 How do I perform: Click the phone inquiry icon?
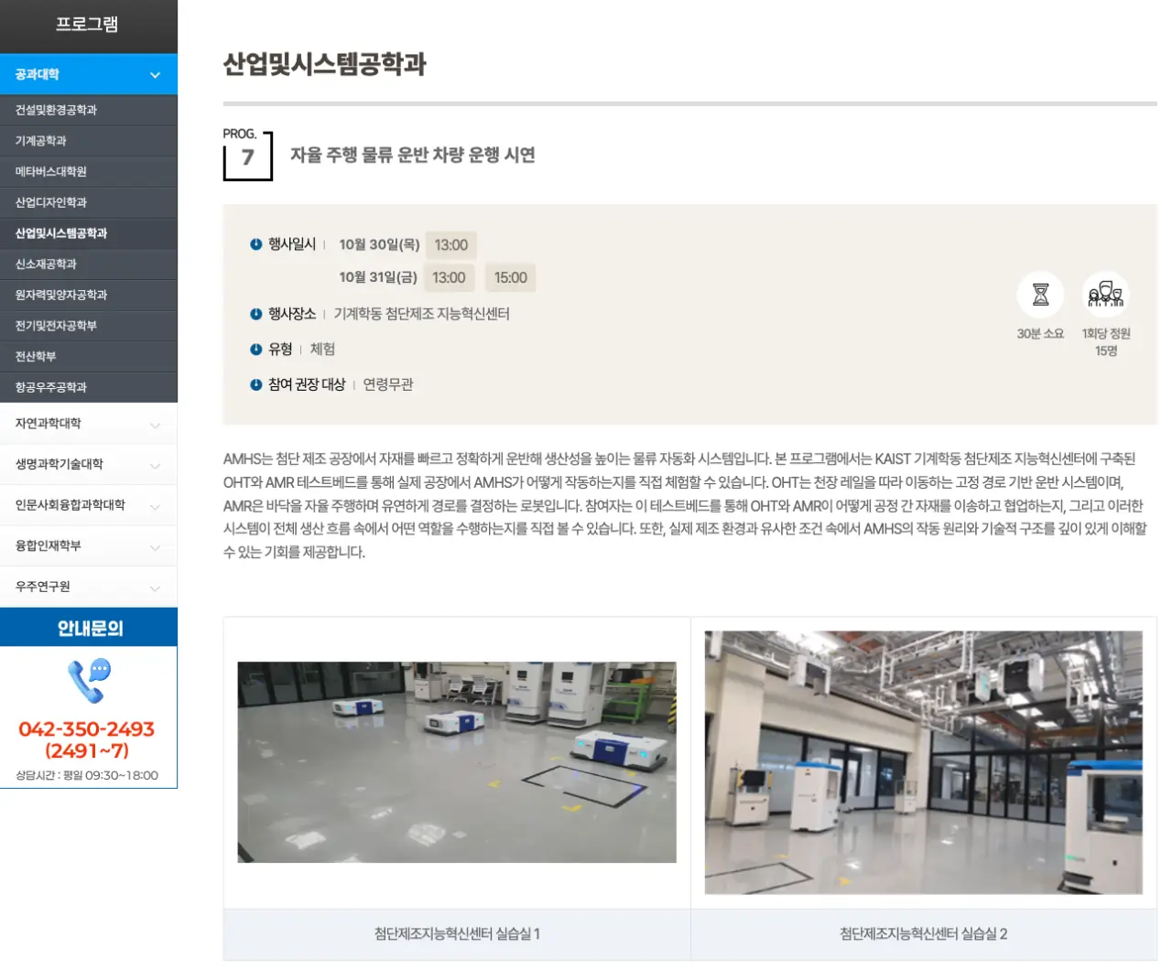coord(89,681)
